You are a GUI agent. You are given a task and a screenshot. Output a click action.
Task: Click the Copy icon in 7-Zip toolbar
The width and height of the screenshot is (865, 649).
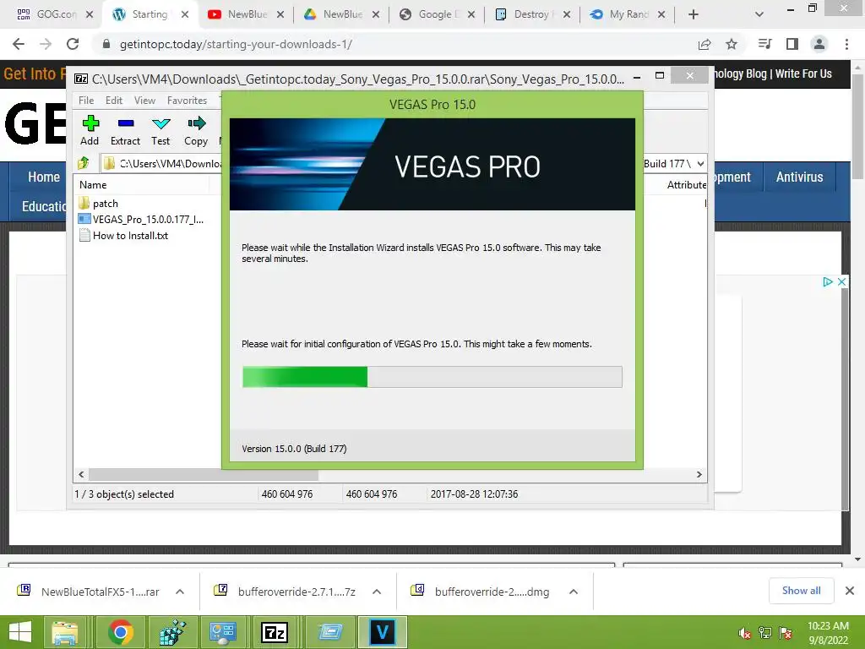tap(196, 130)
